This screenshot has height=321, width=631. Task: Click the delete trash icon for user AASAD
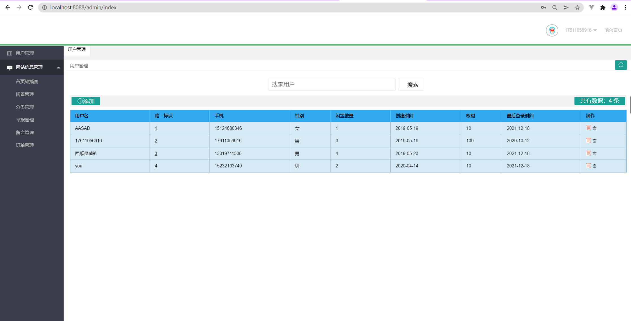click(595, 128)
